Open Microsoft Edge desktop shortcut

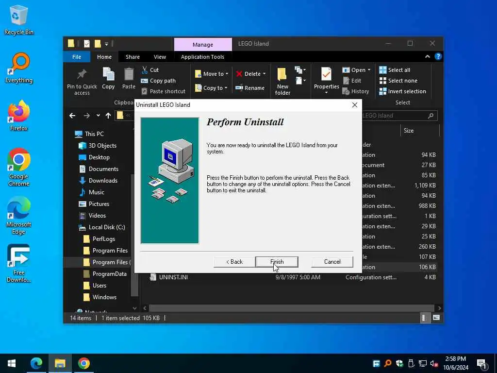click(x=18, y=216)
